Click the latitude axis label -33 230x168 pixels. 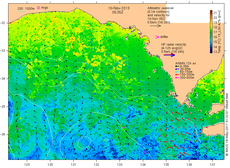click(x=3, y=51)
